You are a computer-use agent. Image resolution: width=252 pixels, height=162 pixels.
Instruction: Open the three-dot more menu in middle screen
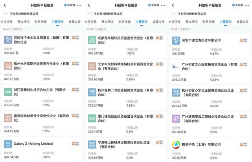[163, 5]
